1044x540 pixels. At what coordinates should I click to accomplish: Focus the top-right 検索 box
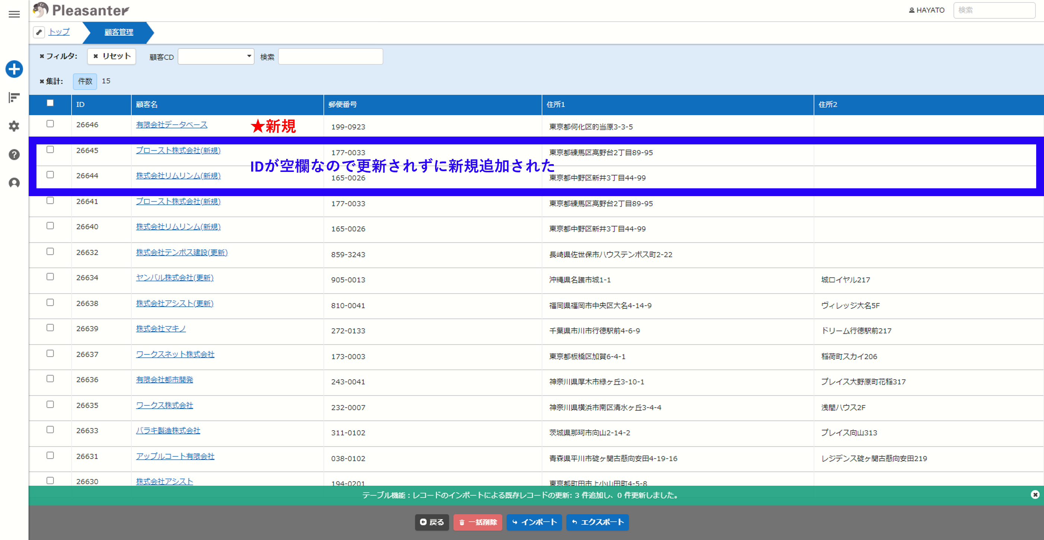click(x=994, y=10)
